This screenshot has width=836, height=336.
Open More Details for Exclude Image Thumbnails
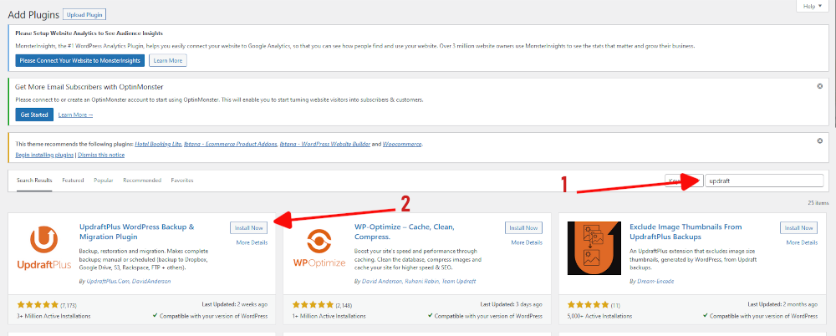pyautogui.click(x=802, y=242)
